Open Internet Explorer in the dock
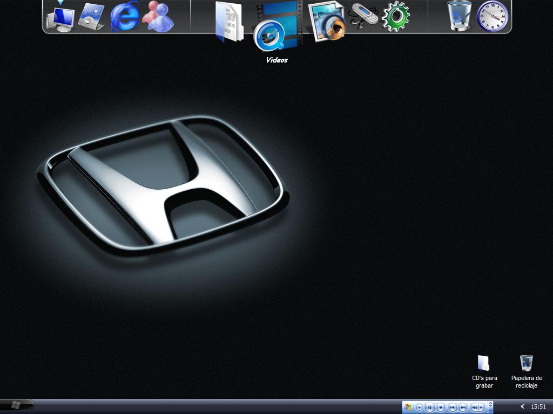The height and width of the screenshot is (414, 553). point(125,16)
